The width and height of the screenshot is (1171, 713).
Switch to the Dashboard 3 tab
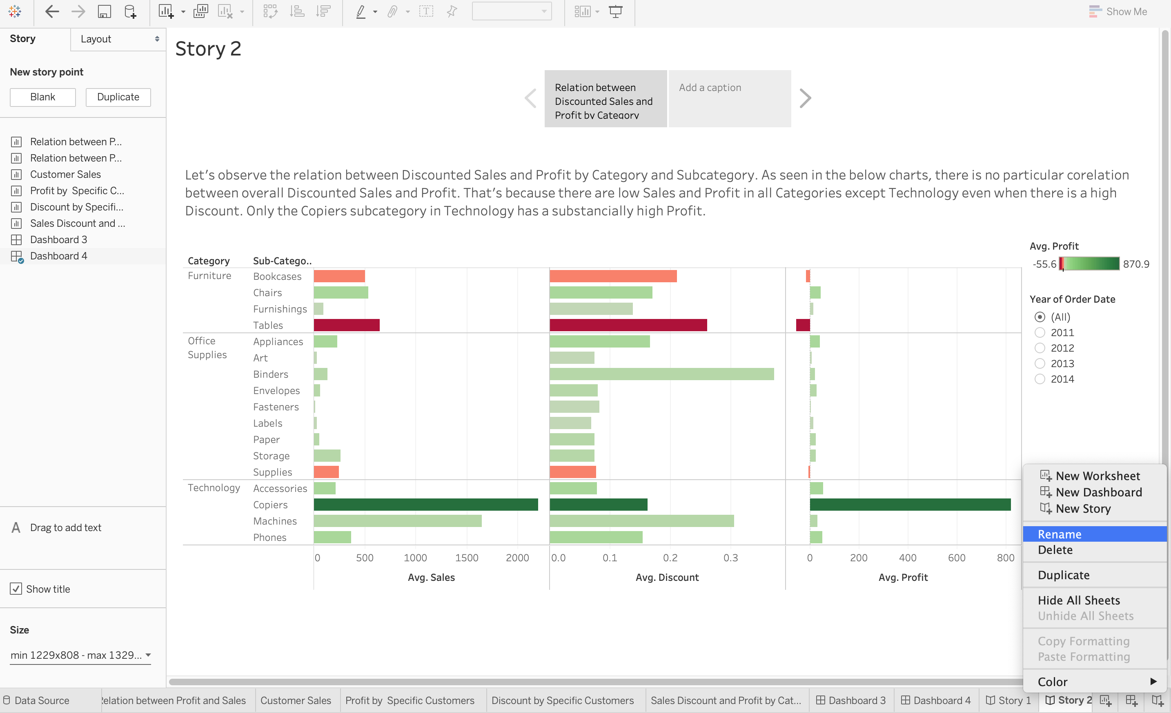click(x=851, y=700)
